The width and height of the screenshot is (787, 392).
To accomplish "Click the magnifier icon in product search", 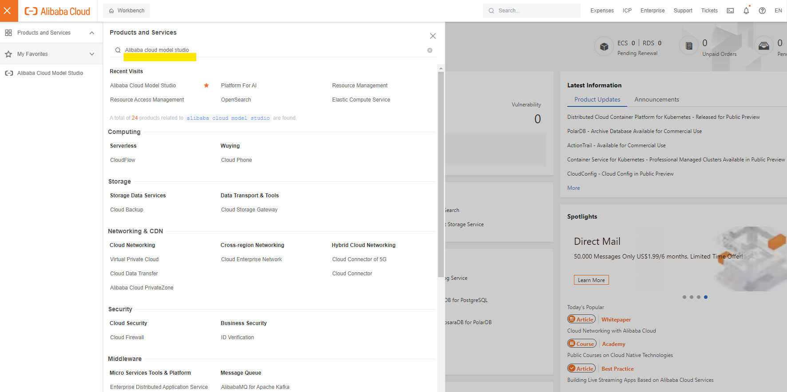I will 118,50.
